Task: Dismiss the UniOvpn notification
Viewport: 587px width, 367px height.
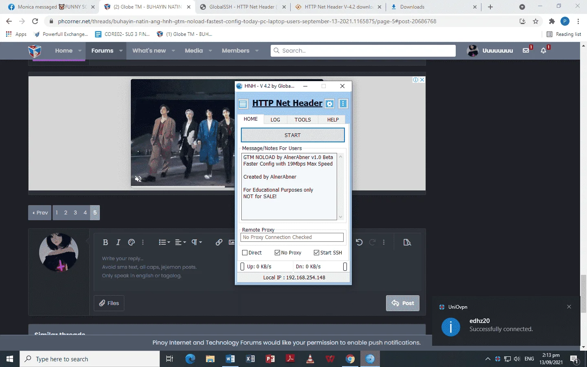Action: (x=569, y=307)
